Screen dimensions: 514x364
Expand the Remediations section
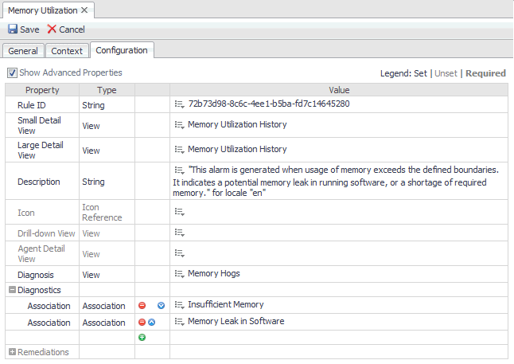12,352
